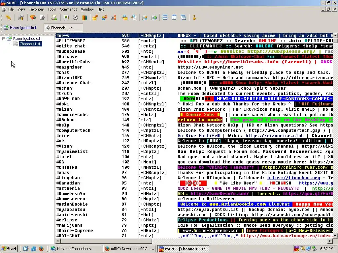Collapse the Rizon fgsdfdsfsdf tree node
Viewport: 338px width, 253px height.
point(4,39)
